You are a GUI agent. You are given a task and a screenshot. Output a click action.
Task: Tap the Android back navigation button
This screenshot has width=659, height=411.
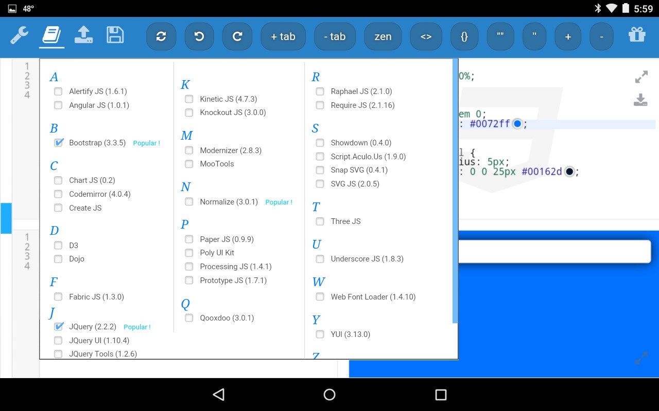coord(219,394)
